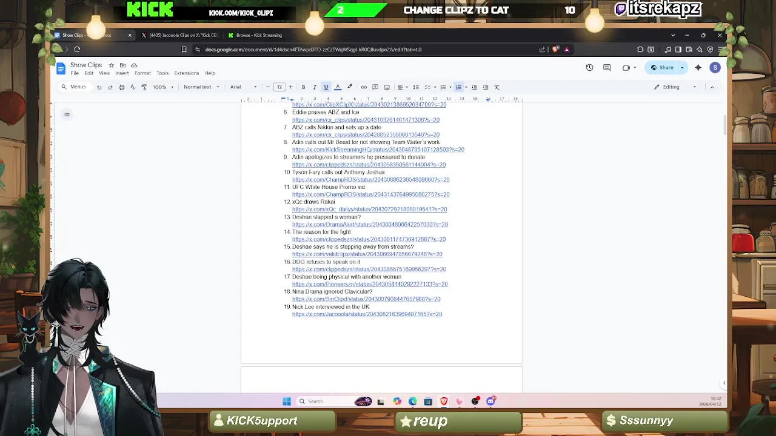Image resolution: width=776 pixels, height=436 pixels.
Task: Open Discord from the Windows taskbar
Action: click(x=491, y=401)
